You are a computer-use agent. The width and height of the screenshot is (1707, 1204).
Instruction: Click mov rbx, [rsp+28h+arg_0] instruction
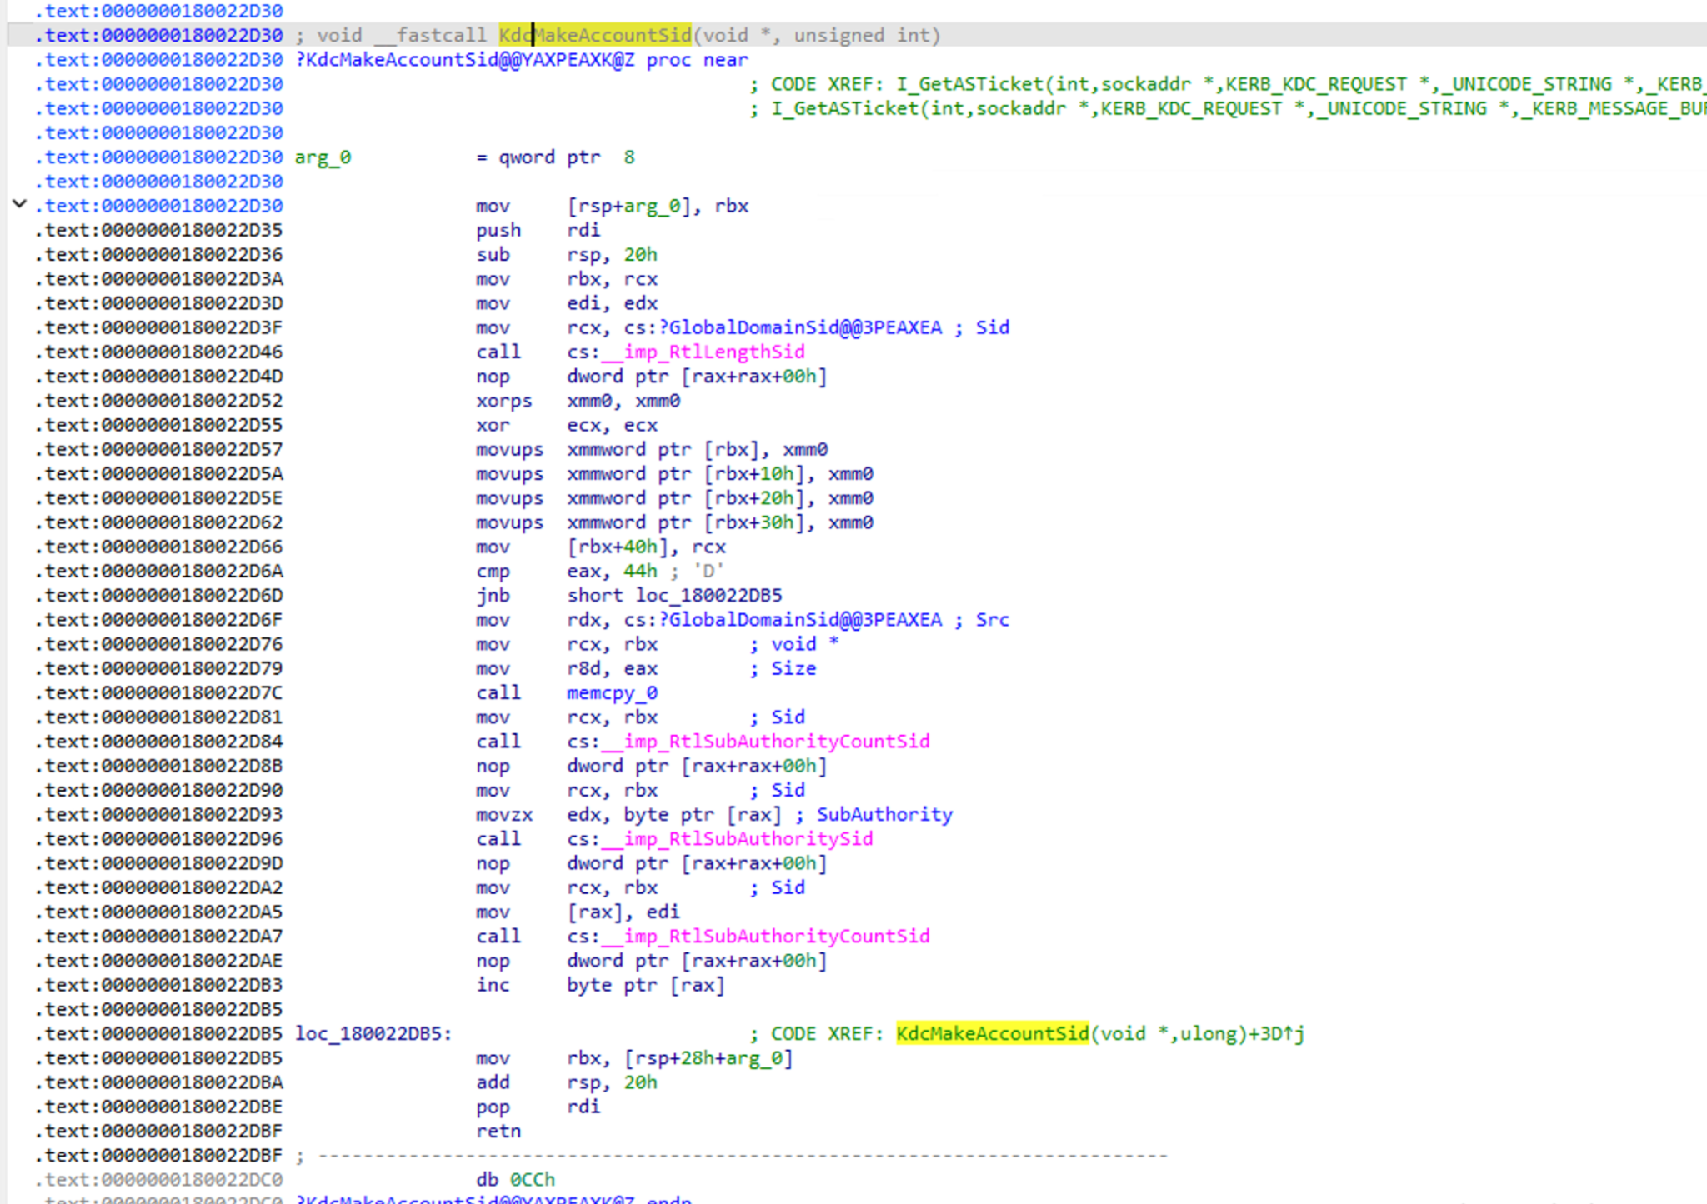coord(634,1058)
